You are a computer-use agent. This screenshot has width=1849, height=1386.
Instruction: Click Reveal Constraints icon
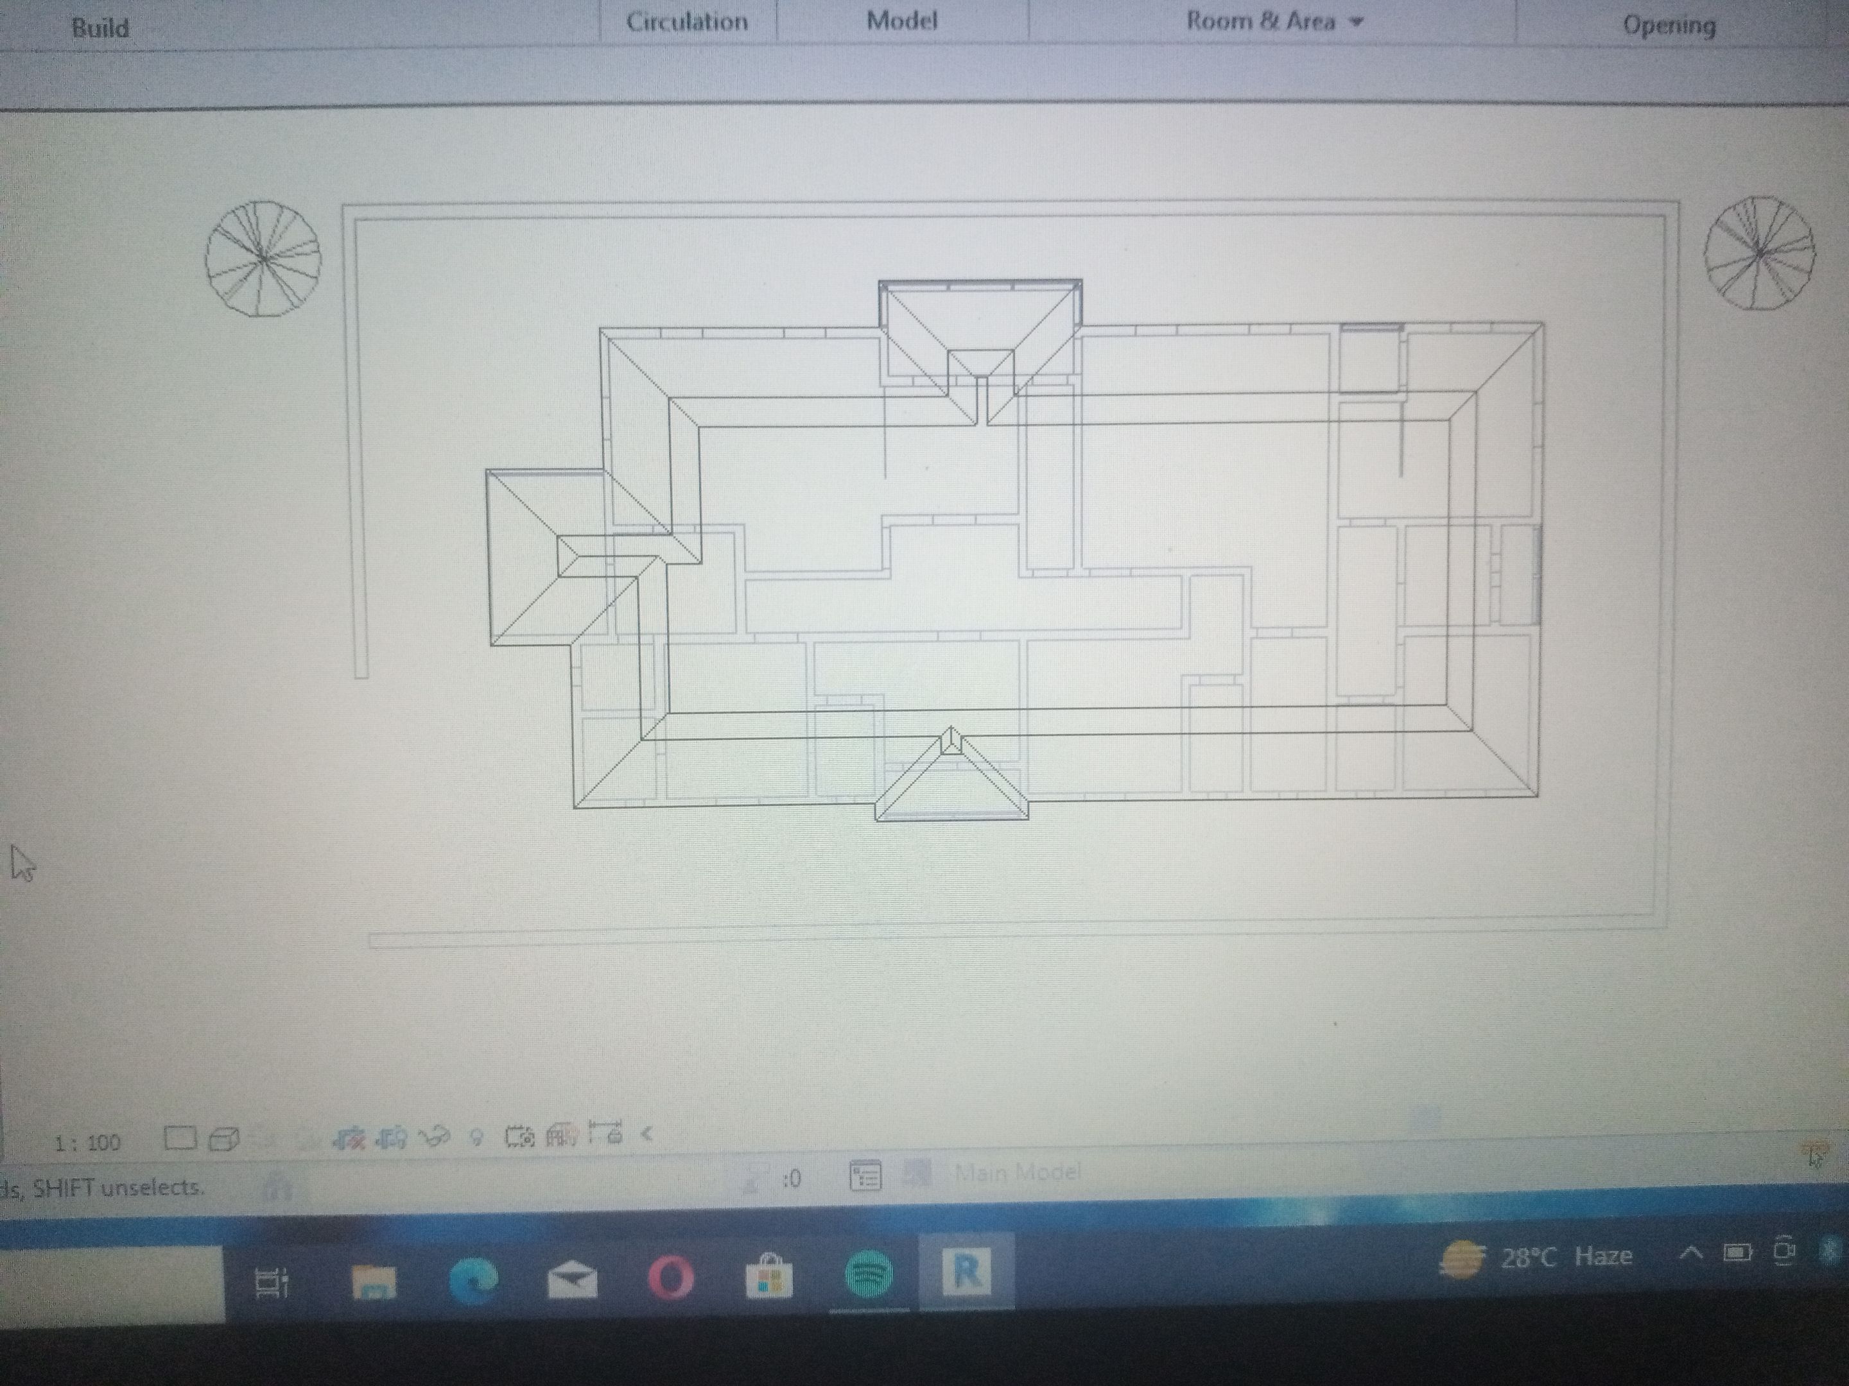click(605, 1133)
